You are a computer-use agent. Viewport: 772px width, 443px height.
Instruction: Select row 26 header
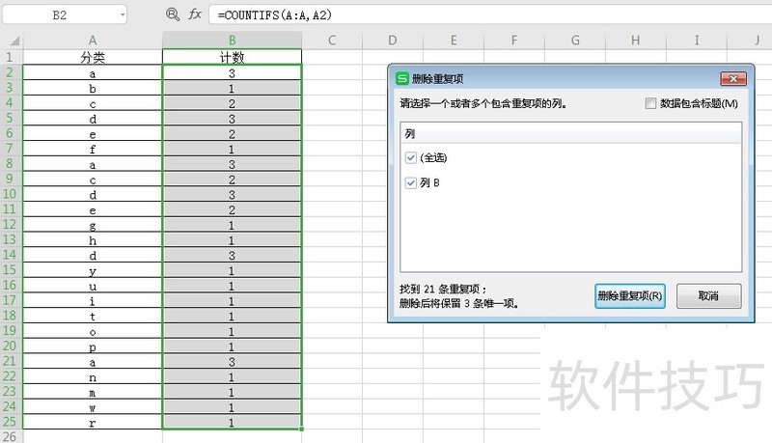click(x=11, y=436)
